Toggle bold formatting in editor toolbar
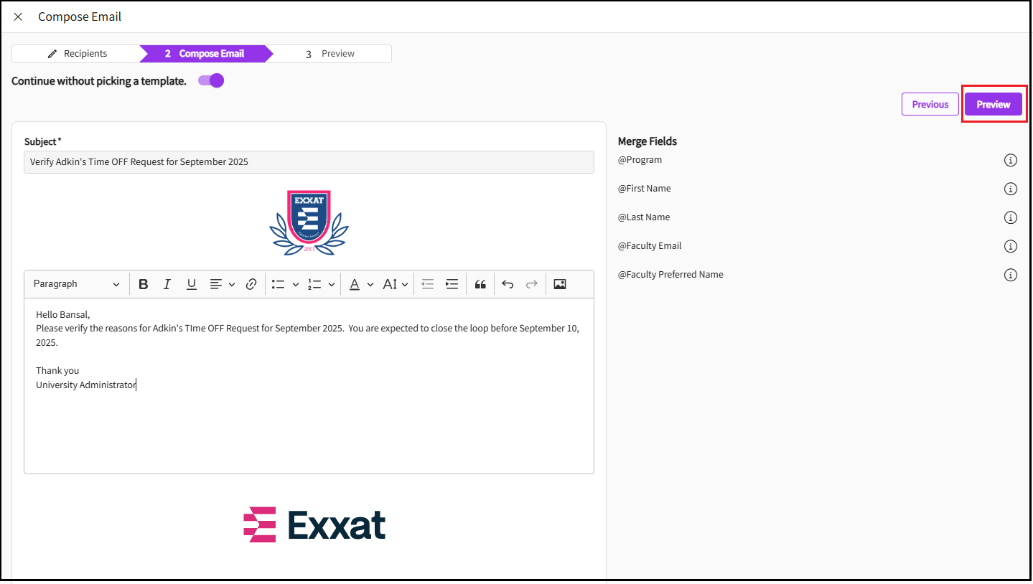 (144, 284)
